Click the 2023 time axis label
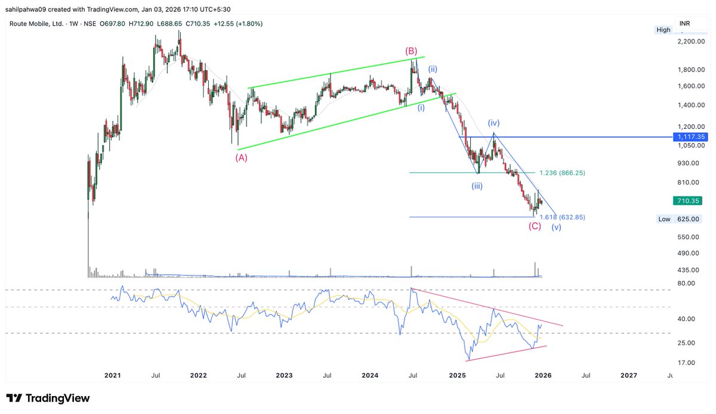 (284, 375)
